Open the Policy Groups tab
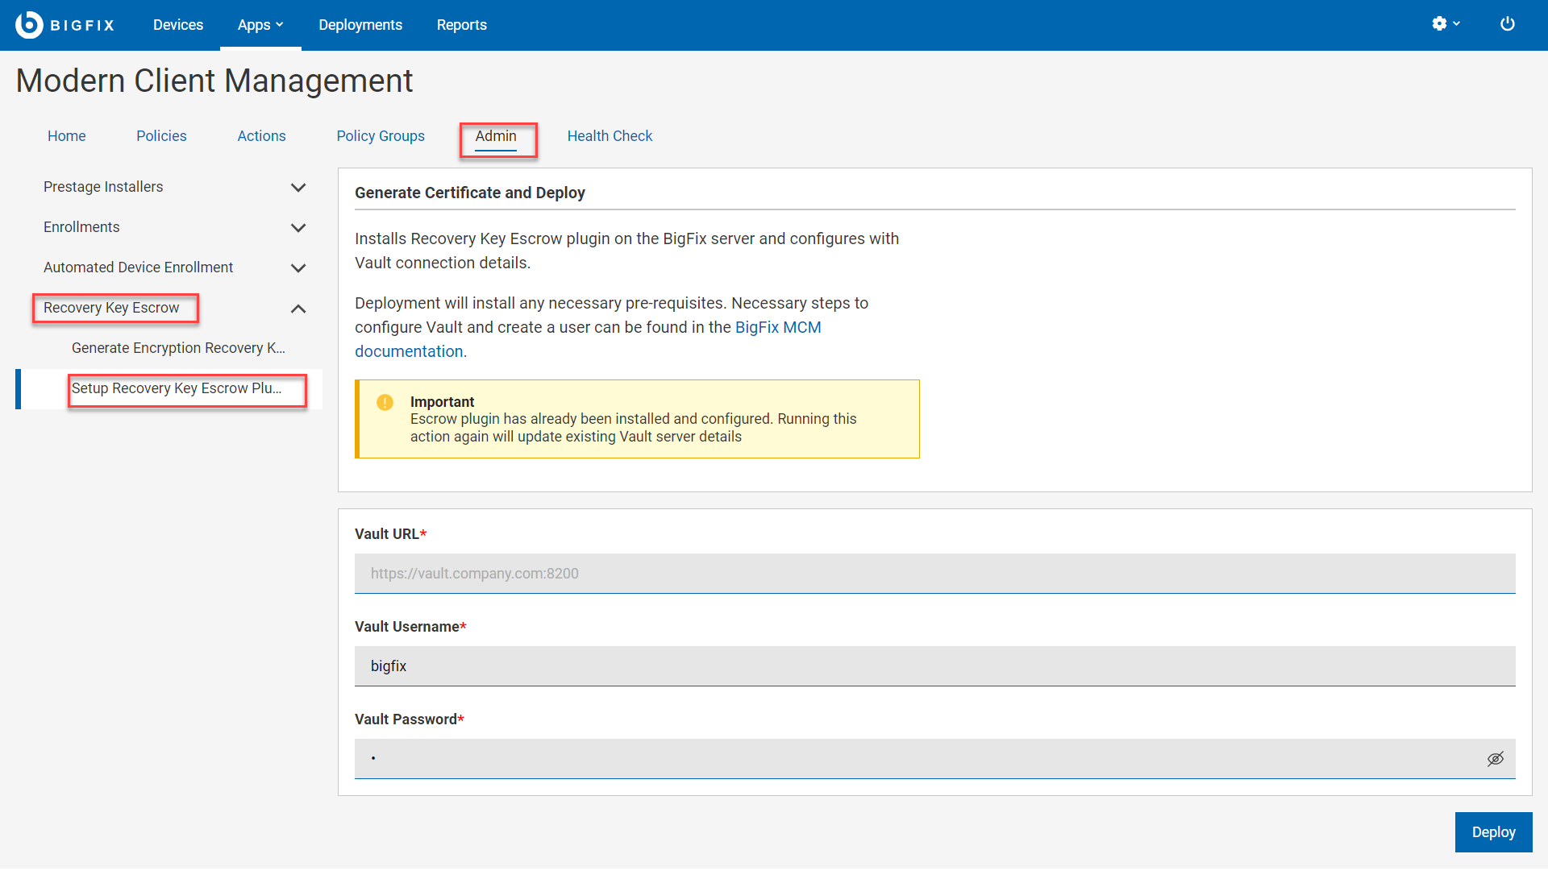This screenshot has width=1548, height=879. (380, 136)
